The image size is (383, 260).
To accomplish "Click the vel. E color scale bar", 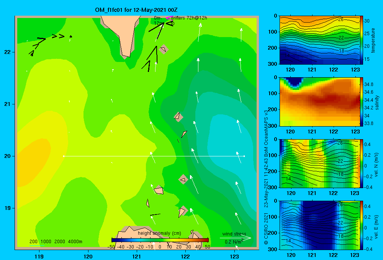I will 362,225.
